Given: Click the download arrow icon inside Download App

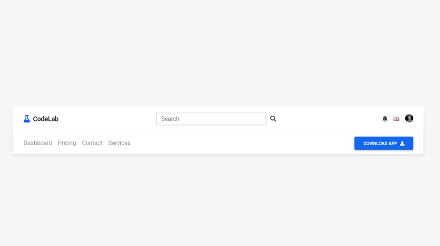Looking at the screenshot, I should [x=402, y=143].
